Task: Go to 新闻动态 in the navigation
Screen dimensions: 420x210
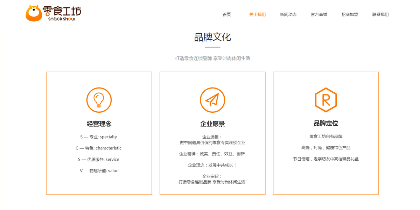Action: click(288, 14)
